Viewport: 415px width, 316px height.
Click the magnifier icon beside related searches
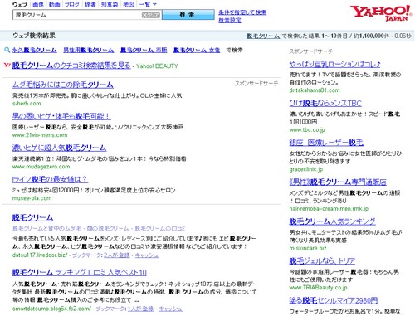[7, 50]
